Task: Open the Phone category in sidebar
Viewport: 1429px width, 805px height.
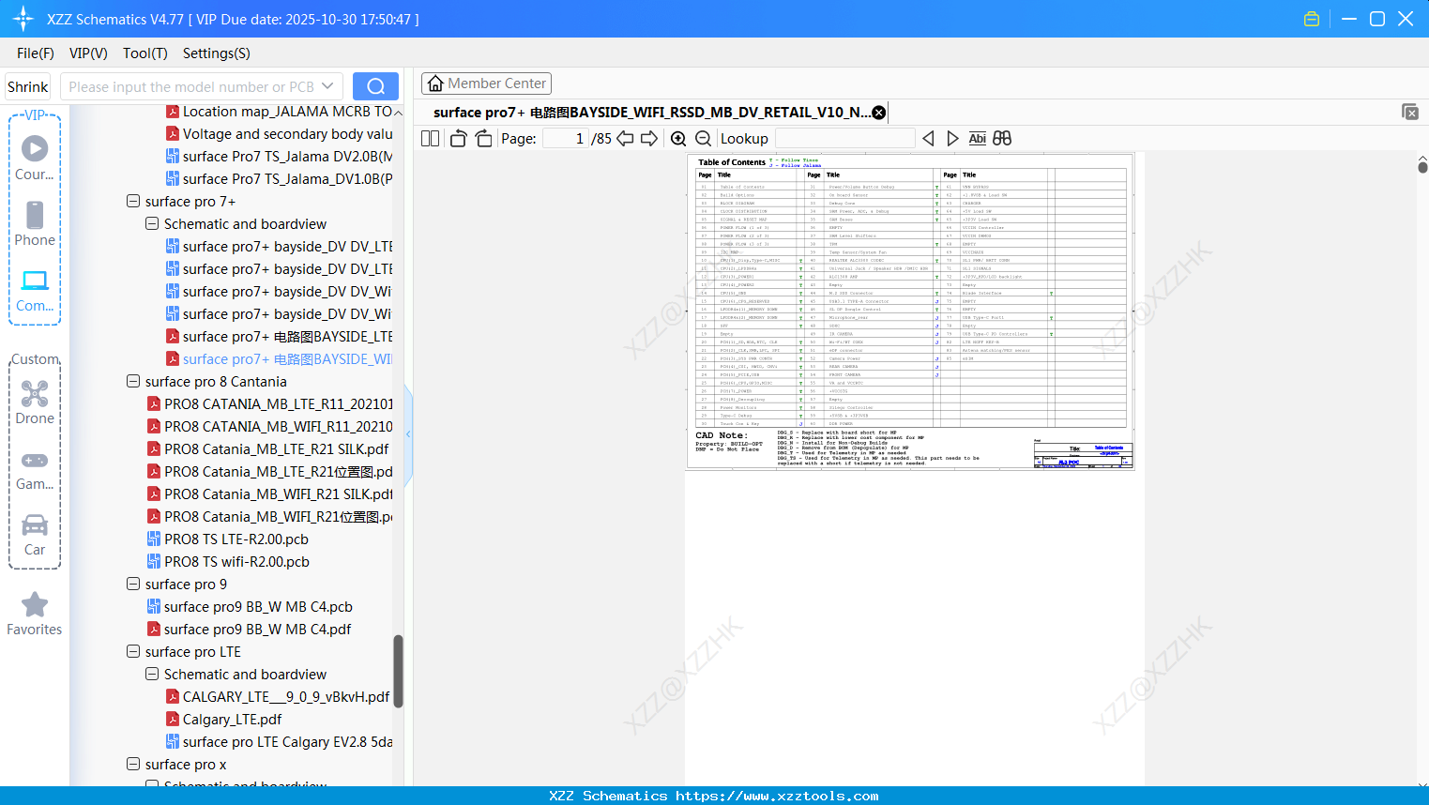Action: coord(35,223)
